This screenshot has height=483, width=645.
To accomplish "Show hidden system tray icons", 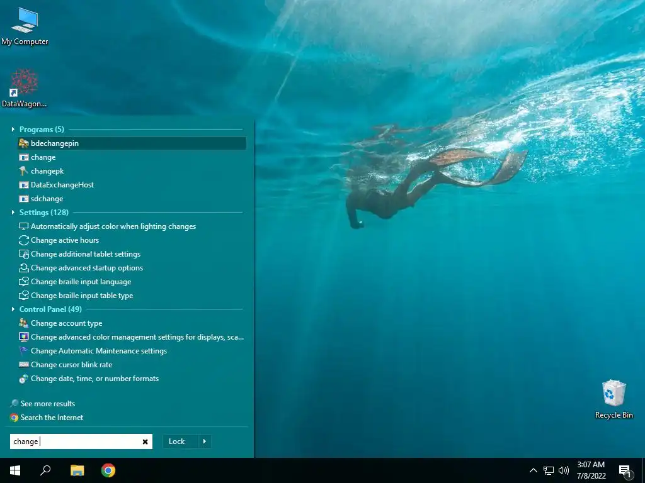I will [x=533, y=470].
